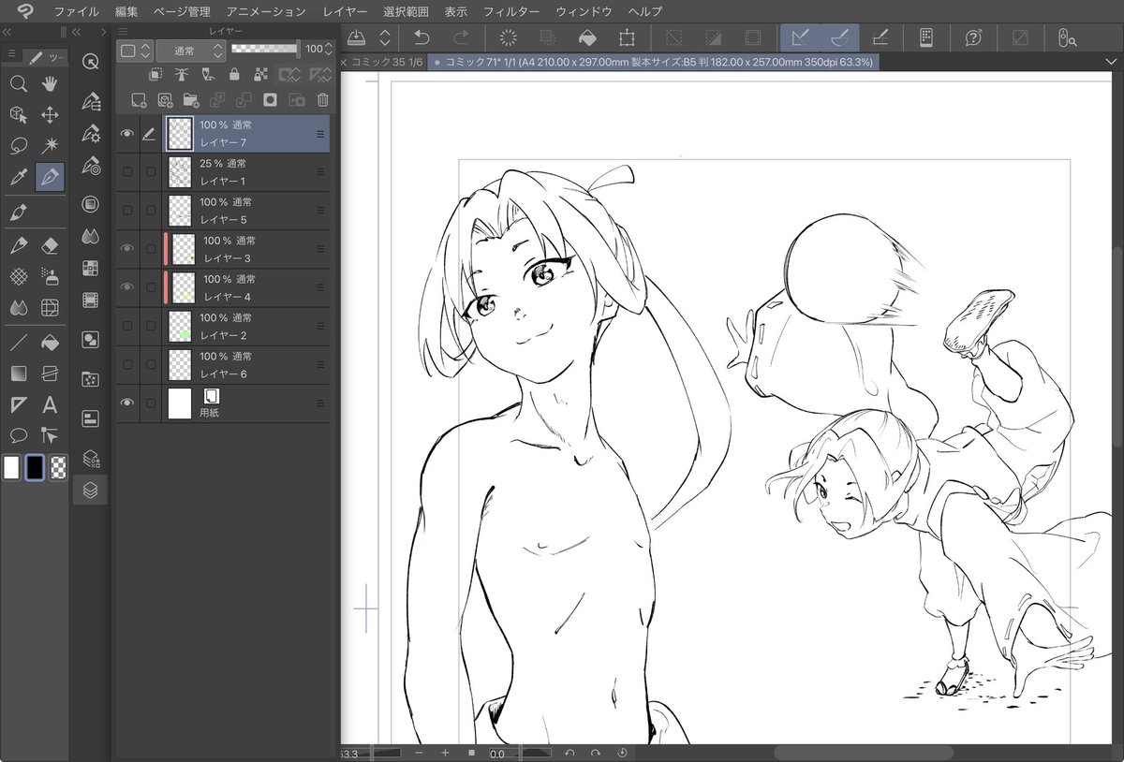Select the Text tool
Image resolution: width=1124 pixels, height=762 pixels.
tap(49, 404)
